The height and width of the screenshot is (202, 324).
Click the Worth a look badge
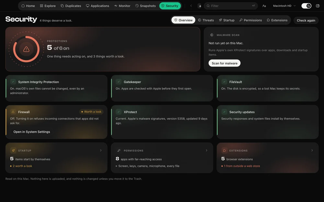pyautogui.click(x=91, y=112)
